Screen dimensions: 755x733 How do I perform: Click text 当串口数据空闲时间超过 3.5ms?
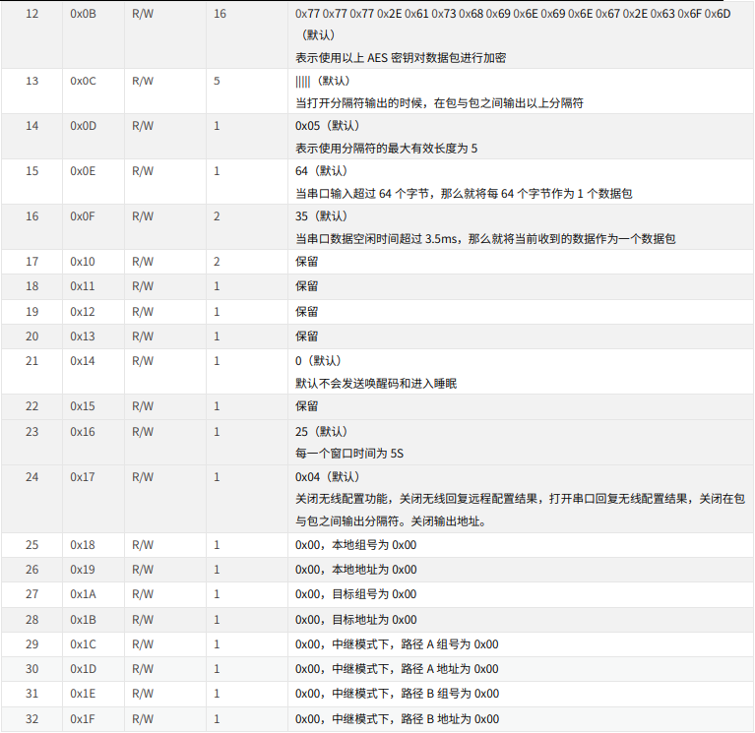(x=376, y=239)
